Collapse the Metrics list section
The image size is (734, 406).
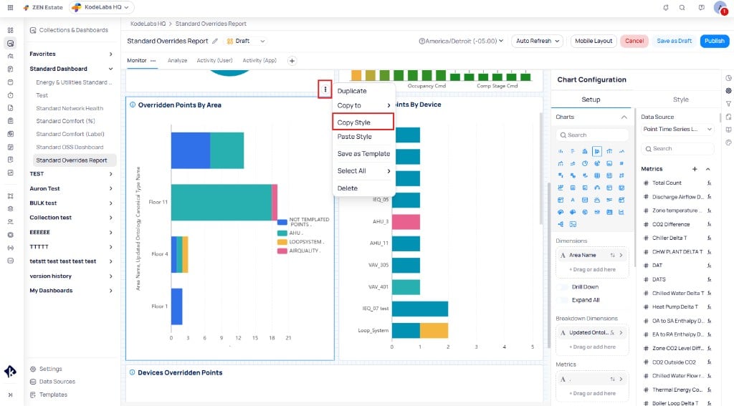(707, 169)
